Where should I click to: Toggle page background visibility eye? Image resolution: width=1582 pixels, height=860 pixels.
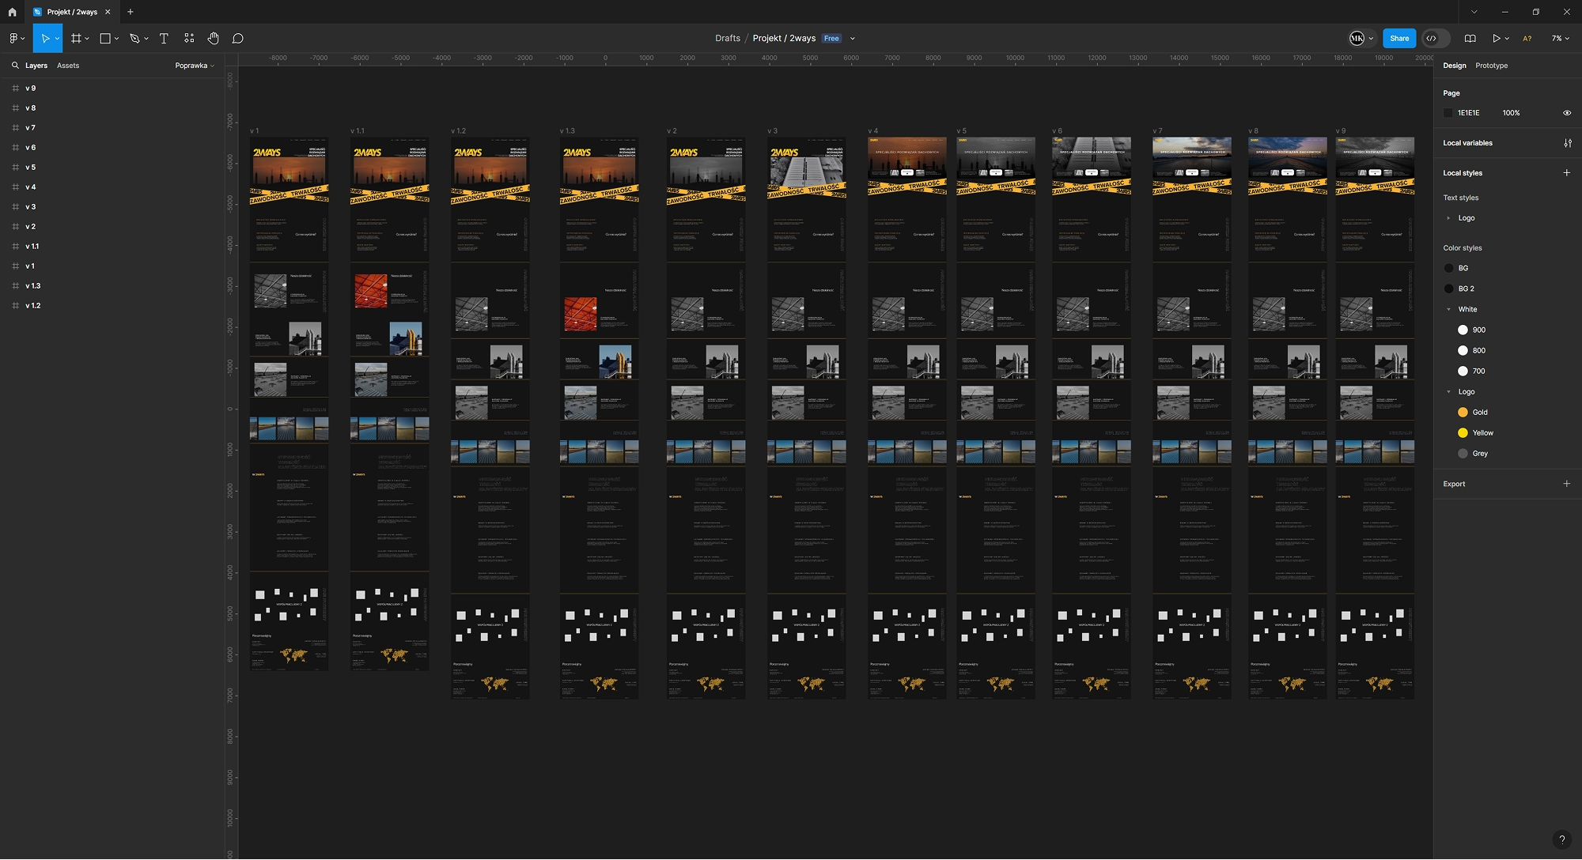(1567, 113)
